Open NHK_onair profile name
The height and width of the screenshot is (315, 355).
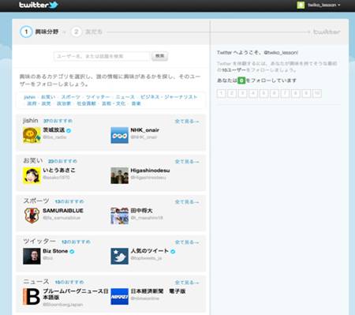coord(144,130)
